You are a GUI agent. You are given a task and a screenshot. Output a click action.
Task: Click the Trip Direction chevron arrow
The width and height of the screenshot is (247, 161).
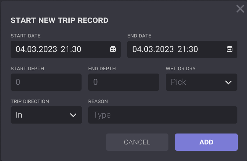(x=73, y=115)
